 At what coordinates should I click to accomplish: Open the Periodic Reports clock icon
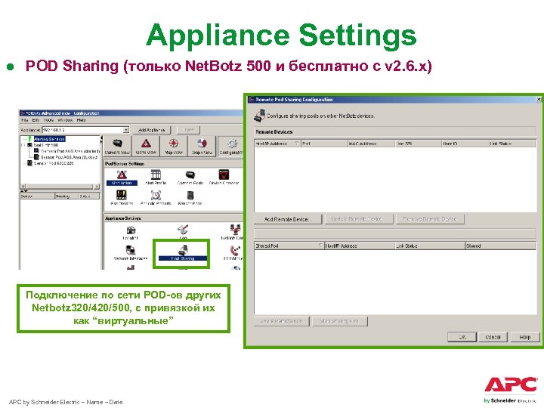point(156,198)
